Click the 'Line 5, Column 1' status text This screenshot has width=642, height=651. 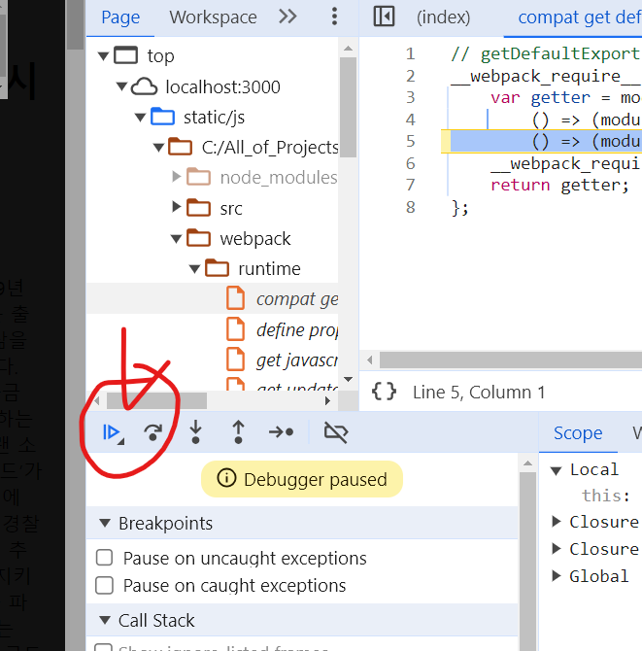[479, 392]
